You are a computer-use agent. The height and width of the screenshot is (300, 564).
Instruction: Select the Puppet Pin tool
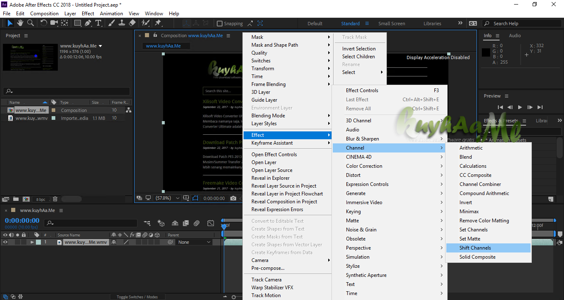(158, 23)
